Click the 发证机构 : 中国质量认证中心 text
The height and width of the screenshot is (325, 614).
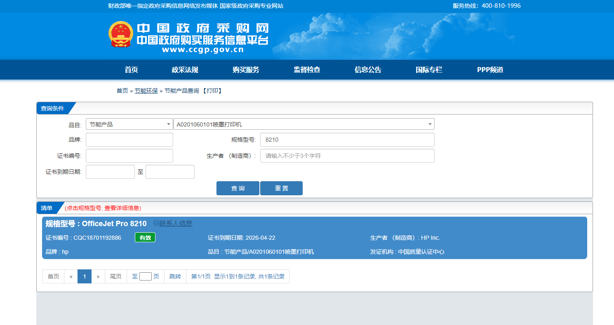point(407,252)
